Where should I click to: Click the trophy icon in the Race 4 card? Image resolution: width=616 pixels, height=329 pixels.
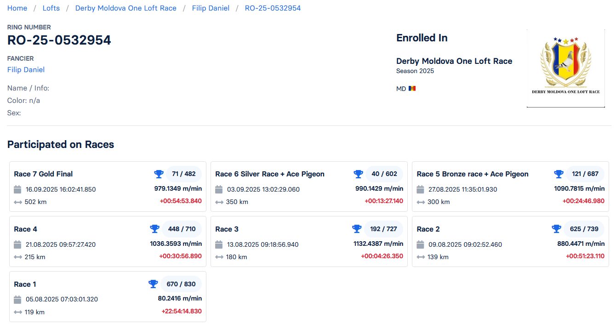[x=155, y=229]
